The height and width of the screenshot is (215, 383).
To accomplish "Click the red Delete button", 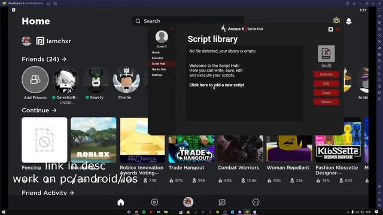I will [326, 102].
